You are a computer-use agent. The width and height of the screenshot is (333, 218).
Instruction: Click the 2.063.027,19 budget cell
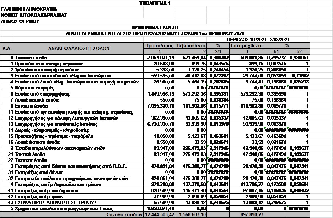[160, 58]
